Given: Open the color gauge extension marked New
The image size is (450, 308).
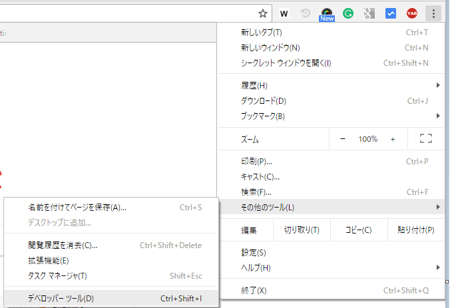Looking at the screenshot, I should (x=327, y=13).
